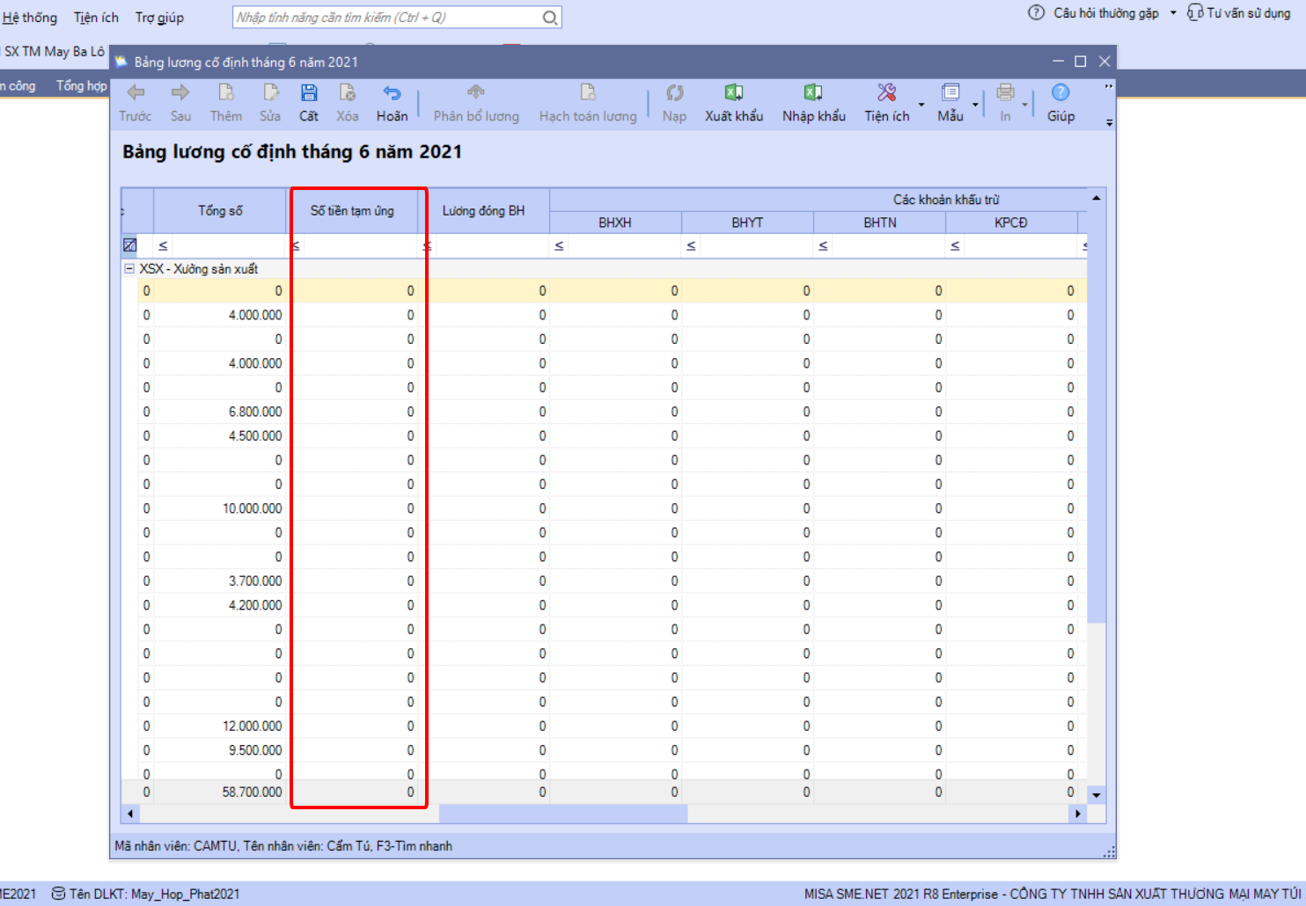Click Tư vấn sử dụng link
The image size is (1306, 906).
click(x=1247, y=13)
